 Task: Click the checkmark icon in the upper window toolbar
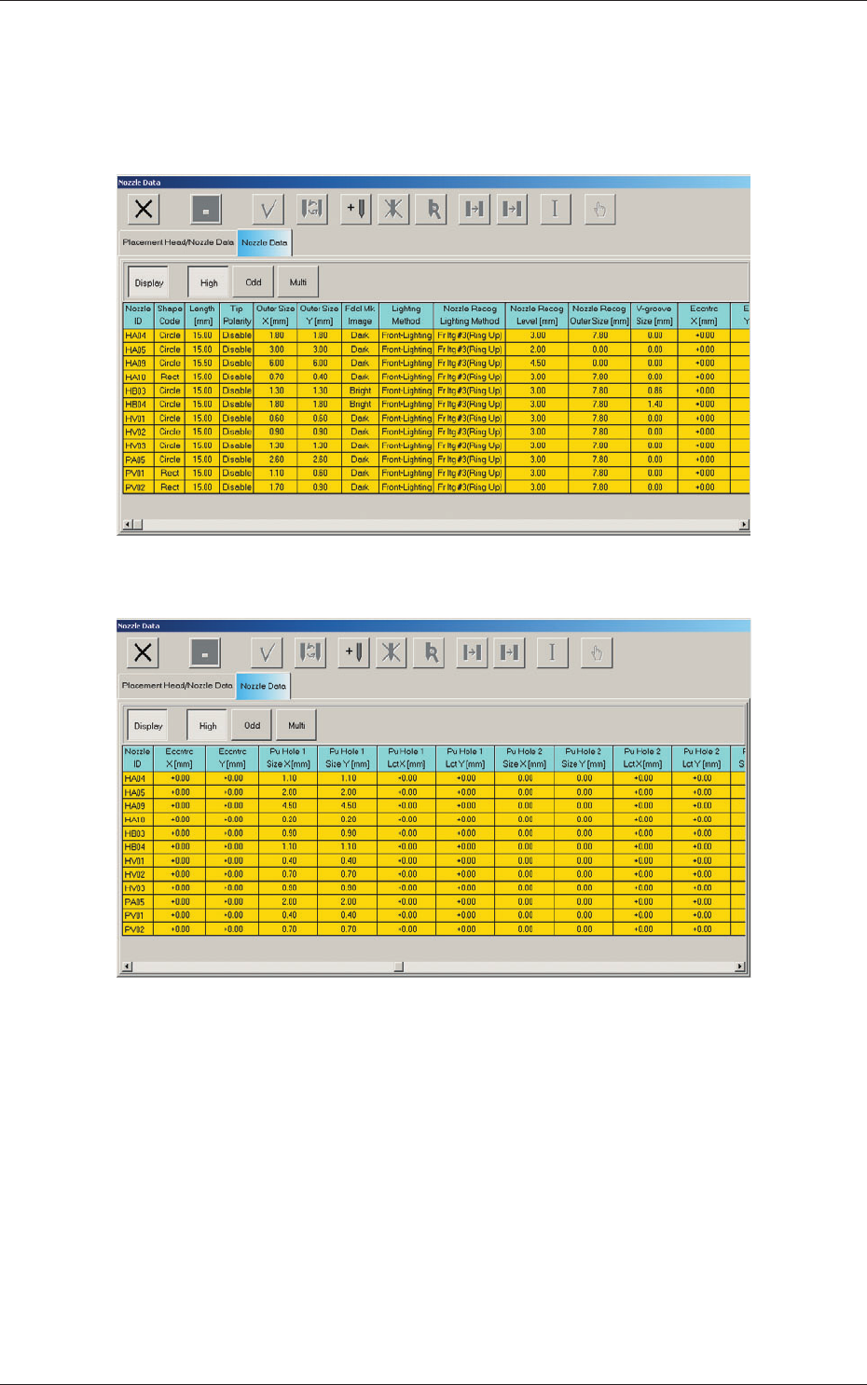coord(268,209)
